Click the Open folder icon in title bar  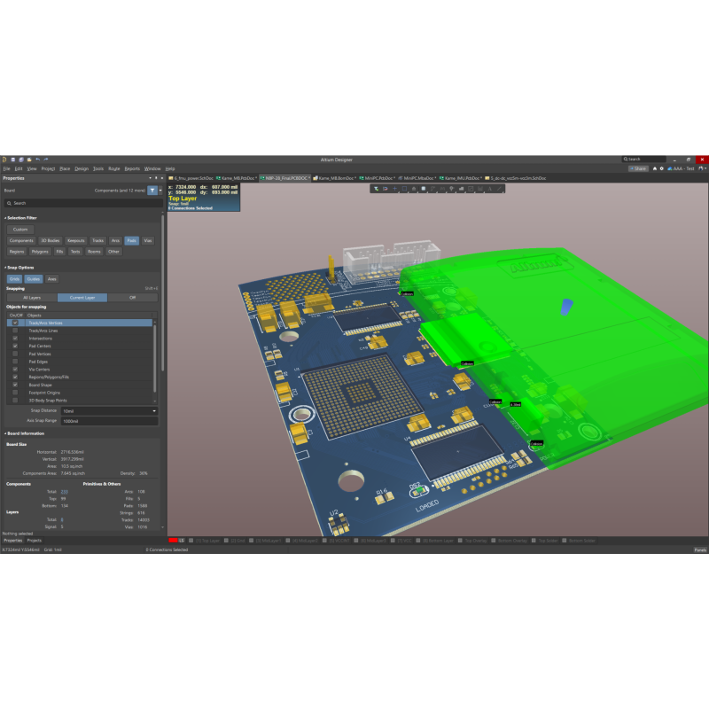click(28, 160)
